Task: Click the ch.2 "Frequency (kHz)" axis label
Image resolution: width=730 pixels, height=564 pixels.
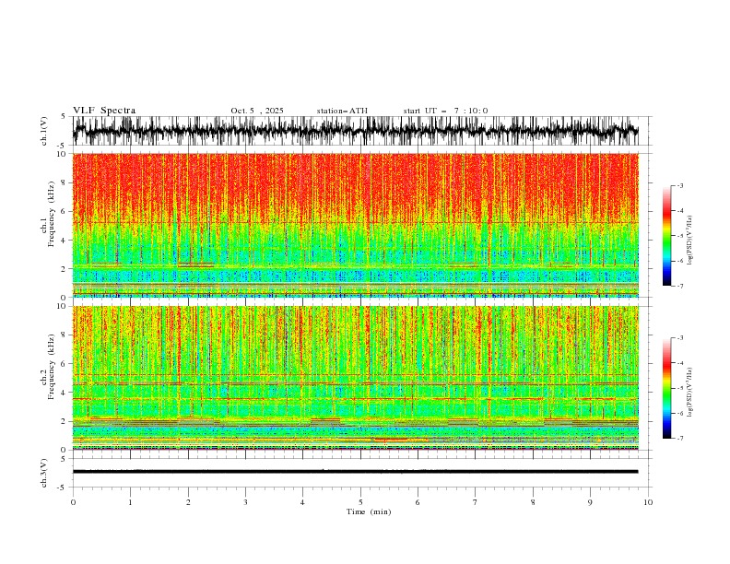Action: (52, 367)
